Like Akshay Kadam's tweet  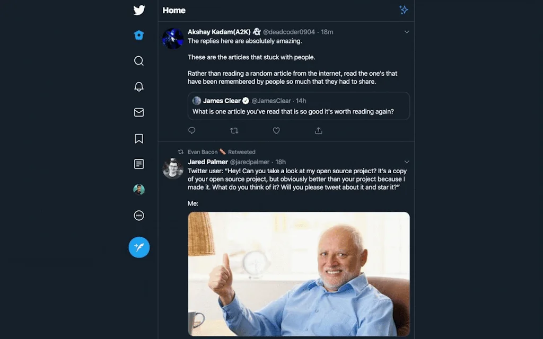point(276,130)
